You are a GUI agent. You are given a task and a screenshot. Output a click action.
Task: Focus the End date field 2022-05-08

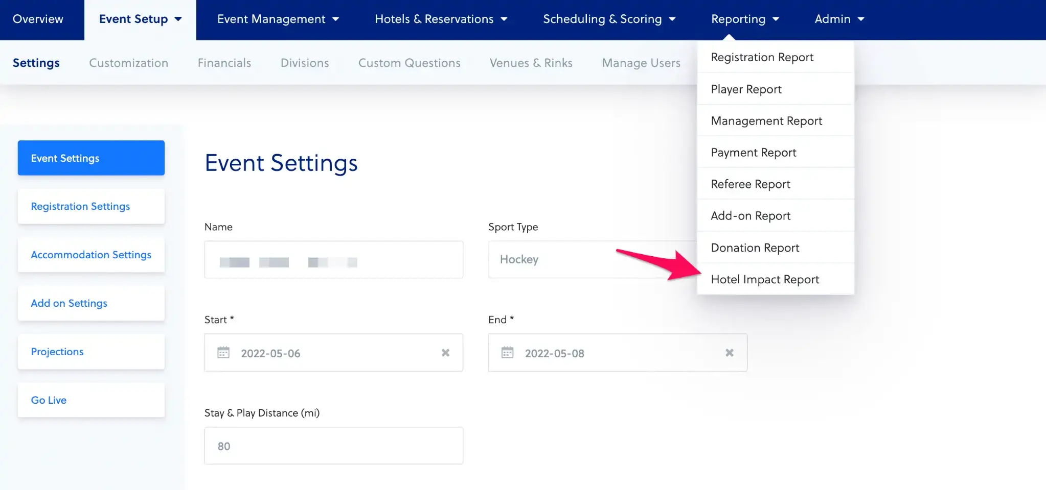tap(618, 353)
